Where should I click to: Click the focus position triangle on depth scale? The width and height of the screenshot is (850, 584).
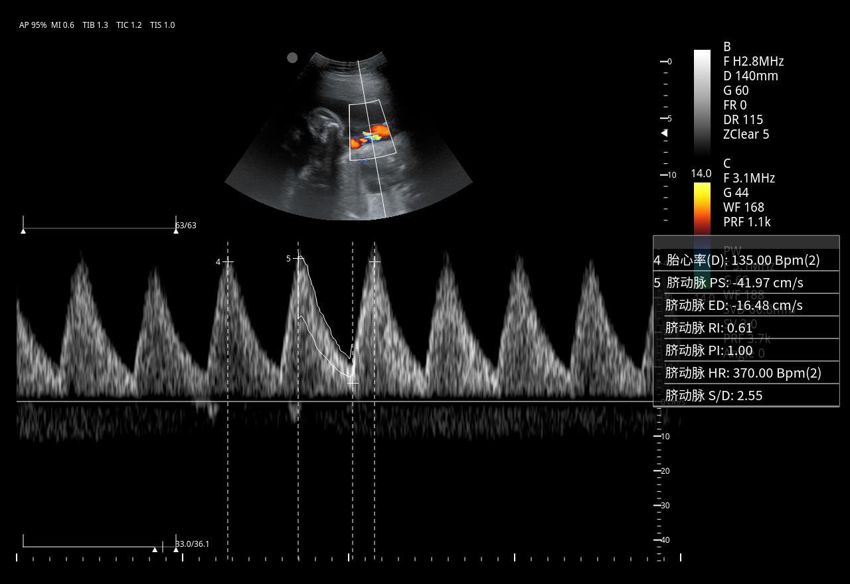point(664,133)
